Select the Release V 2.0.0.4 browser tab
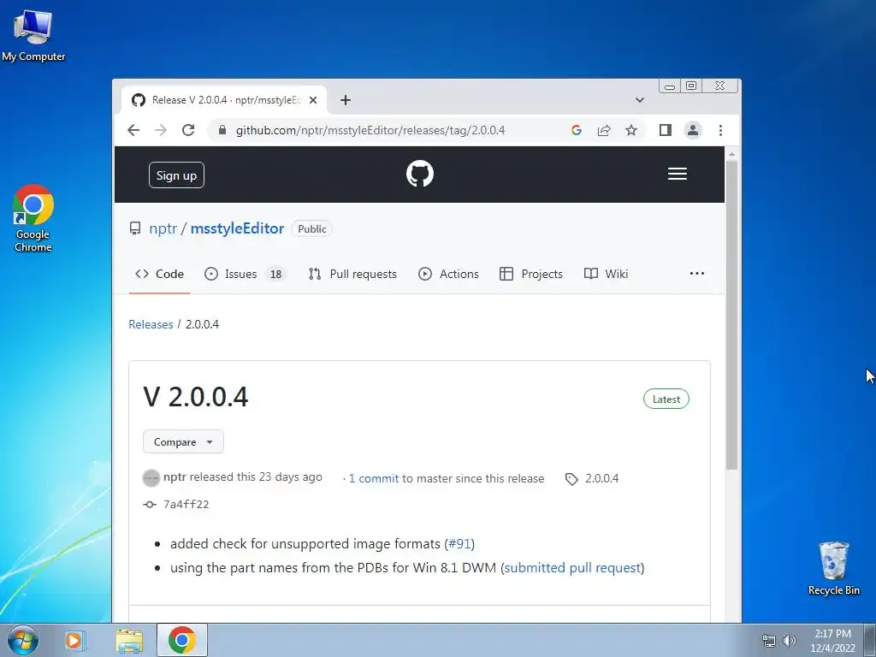This screenshot has width=876, height=657. point(223,100)
